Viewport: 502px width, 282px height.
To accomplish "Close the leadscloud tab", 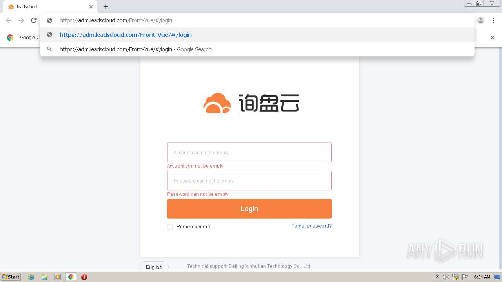I will 91,7.
